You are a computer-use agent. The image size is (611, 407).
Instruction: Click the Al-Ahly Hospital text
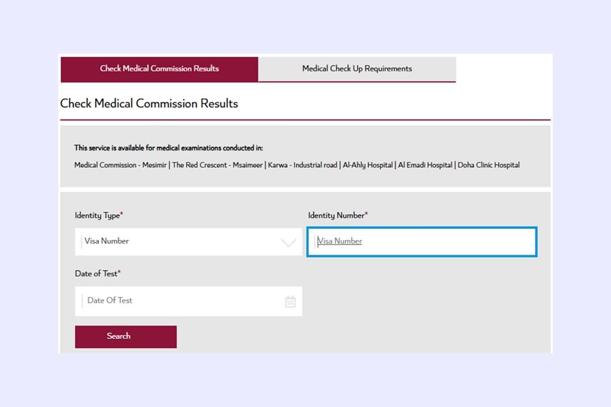pos(368,165)
